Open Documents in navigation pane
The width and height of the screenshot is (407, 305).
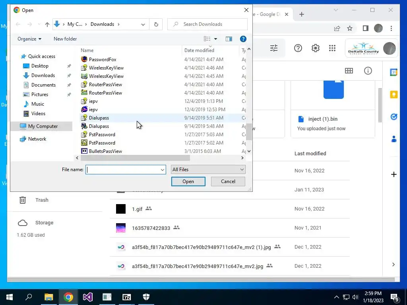(x=43, y=85)
